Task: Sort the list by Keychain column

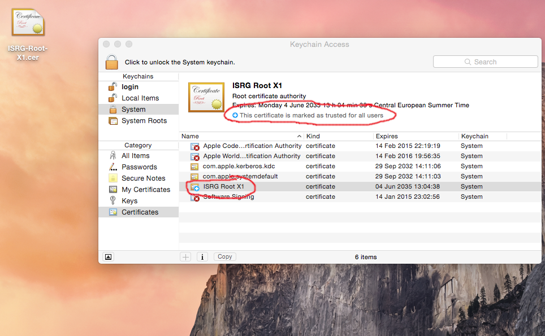Action: 483,136
